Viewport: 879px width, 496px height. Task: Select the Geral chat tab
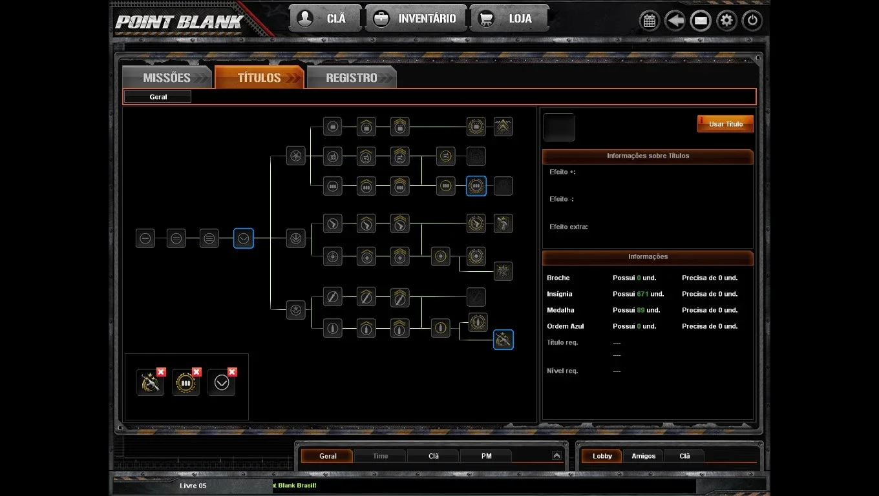click(328, 456)
